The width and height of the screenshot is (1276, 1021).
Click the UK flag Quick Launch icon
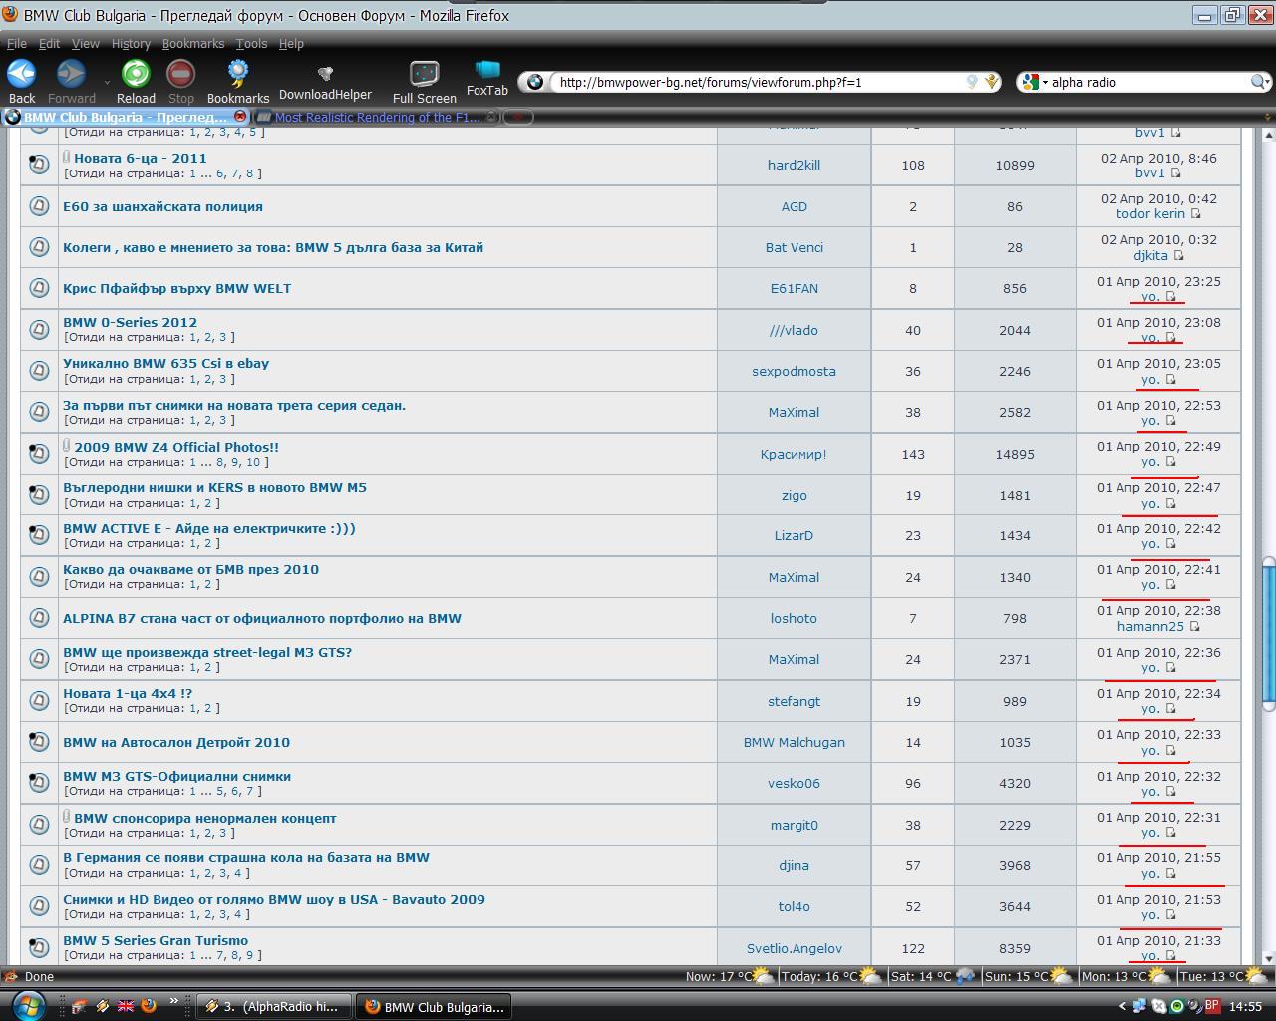point(126,1006)
